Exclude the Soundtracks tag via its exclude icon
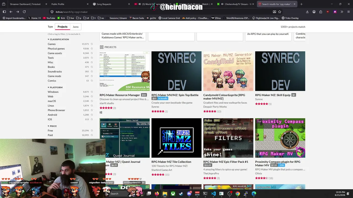The image size is (353, 198). 92,71
